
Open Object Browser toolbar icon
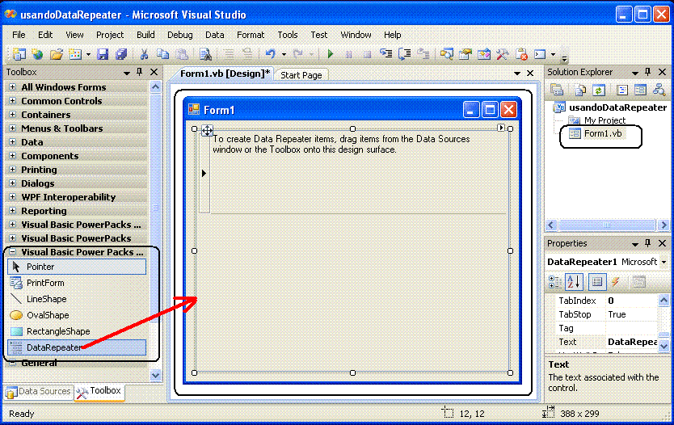[483, 54]
